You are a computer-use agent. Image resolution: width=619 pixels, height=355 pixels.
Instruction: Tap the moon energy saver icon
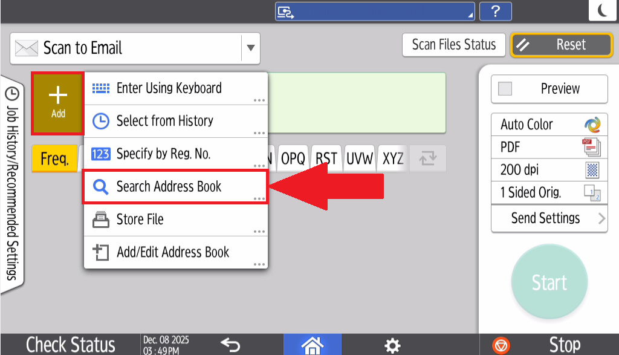tap(603, 10)
